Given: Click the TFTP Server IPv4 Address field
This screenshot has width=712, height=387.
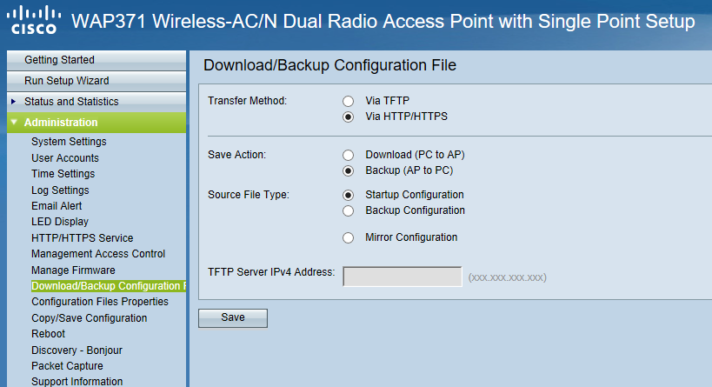Looking at the screenshot, I should [403, 277].
